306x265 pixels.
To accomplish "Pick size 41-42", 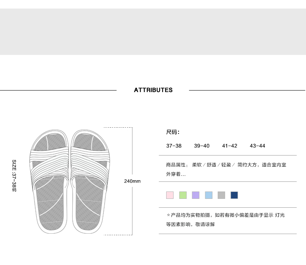I will (230, 146).
